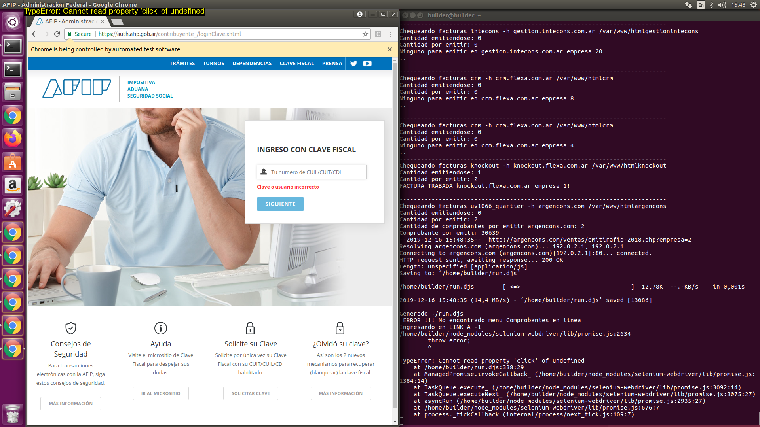Viewport: 760px width, 427px height.
Task: Reload the AFIP login page
Action: (x=57, y=34)
